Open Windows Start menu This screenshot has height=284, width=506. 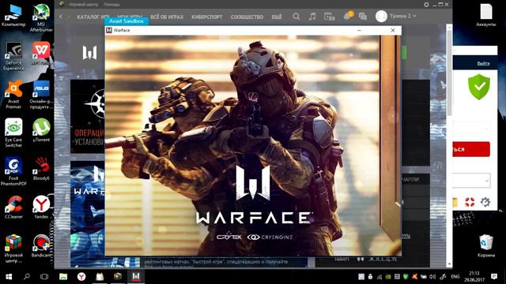(x=9, y=277)
